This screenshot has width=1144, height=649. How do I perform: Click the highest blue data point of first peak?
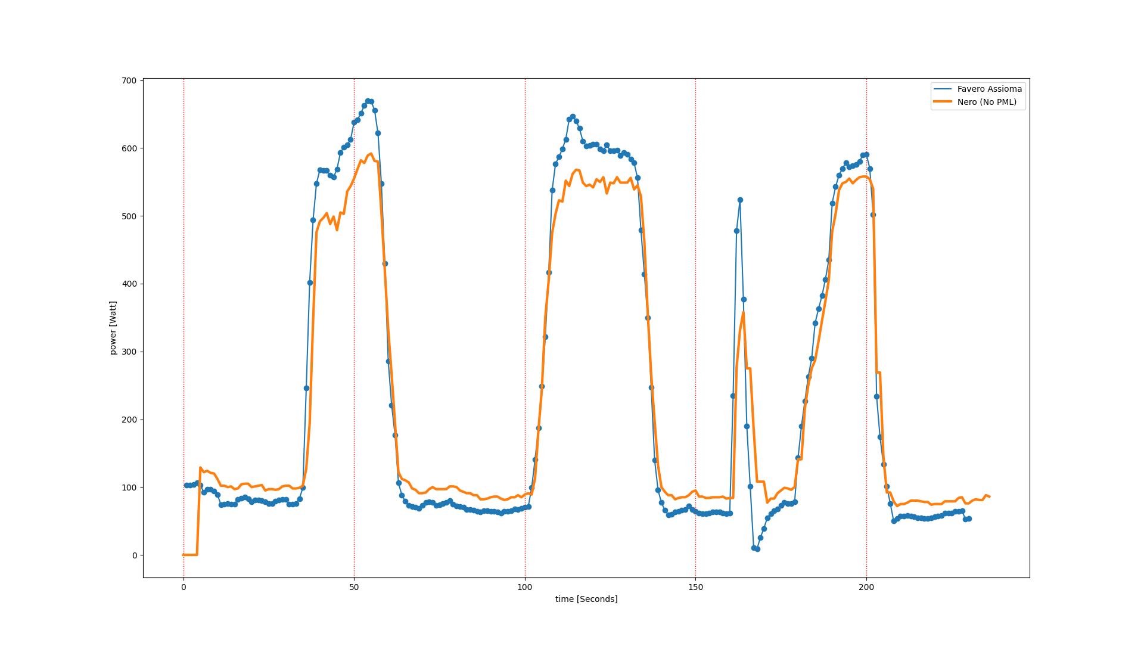click(x=368, y=101)
